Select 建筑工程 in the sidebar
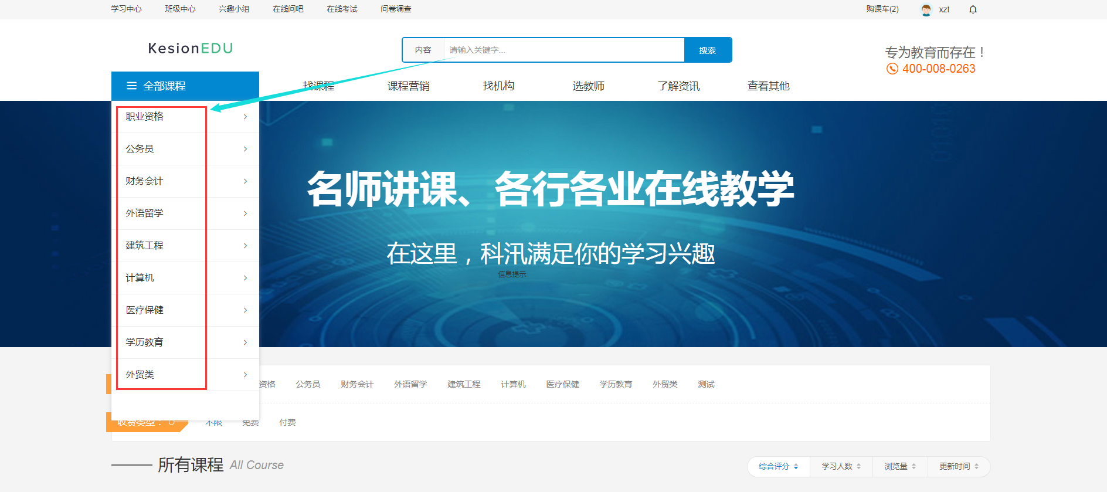The width and height of the screenshot is (1107, 492). (144, 246)
